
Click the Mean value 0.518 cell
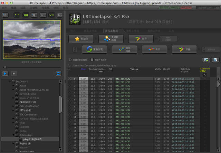(84, 79)
